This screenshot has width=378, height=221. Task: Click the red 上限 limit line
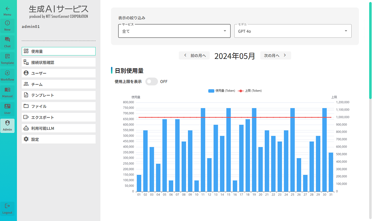tap(235, 117)
